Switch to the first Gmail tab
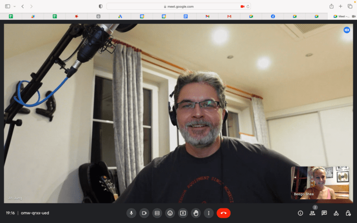The image size is (357, 223). coord(207,16)
